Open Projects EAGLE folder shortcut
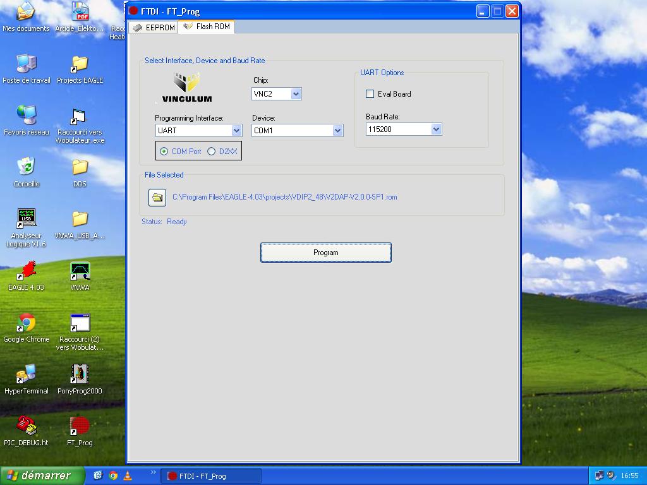 pos(80,69)
